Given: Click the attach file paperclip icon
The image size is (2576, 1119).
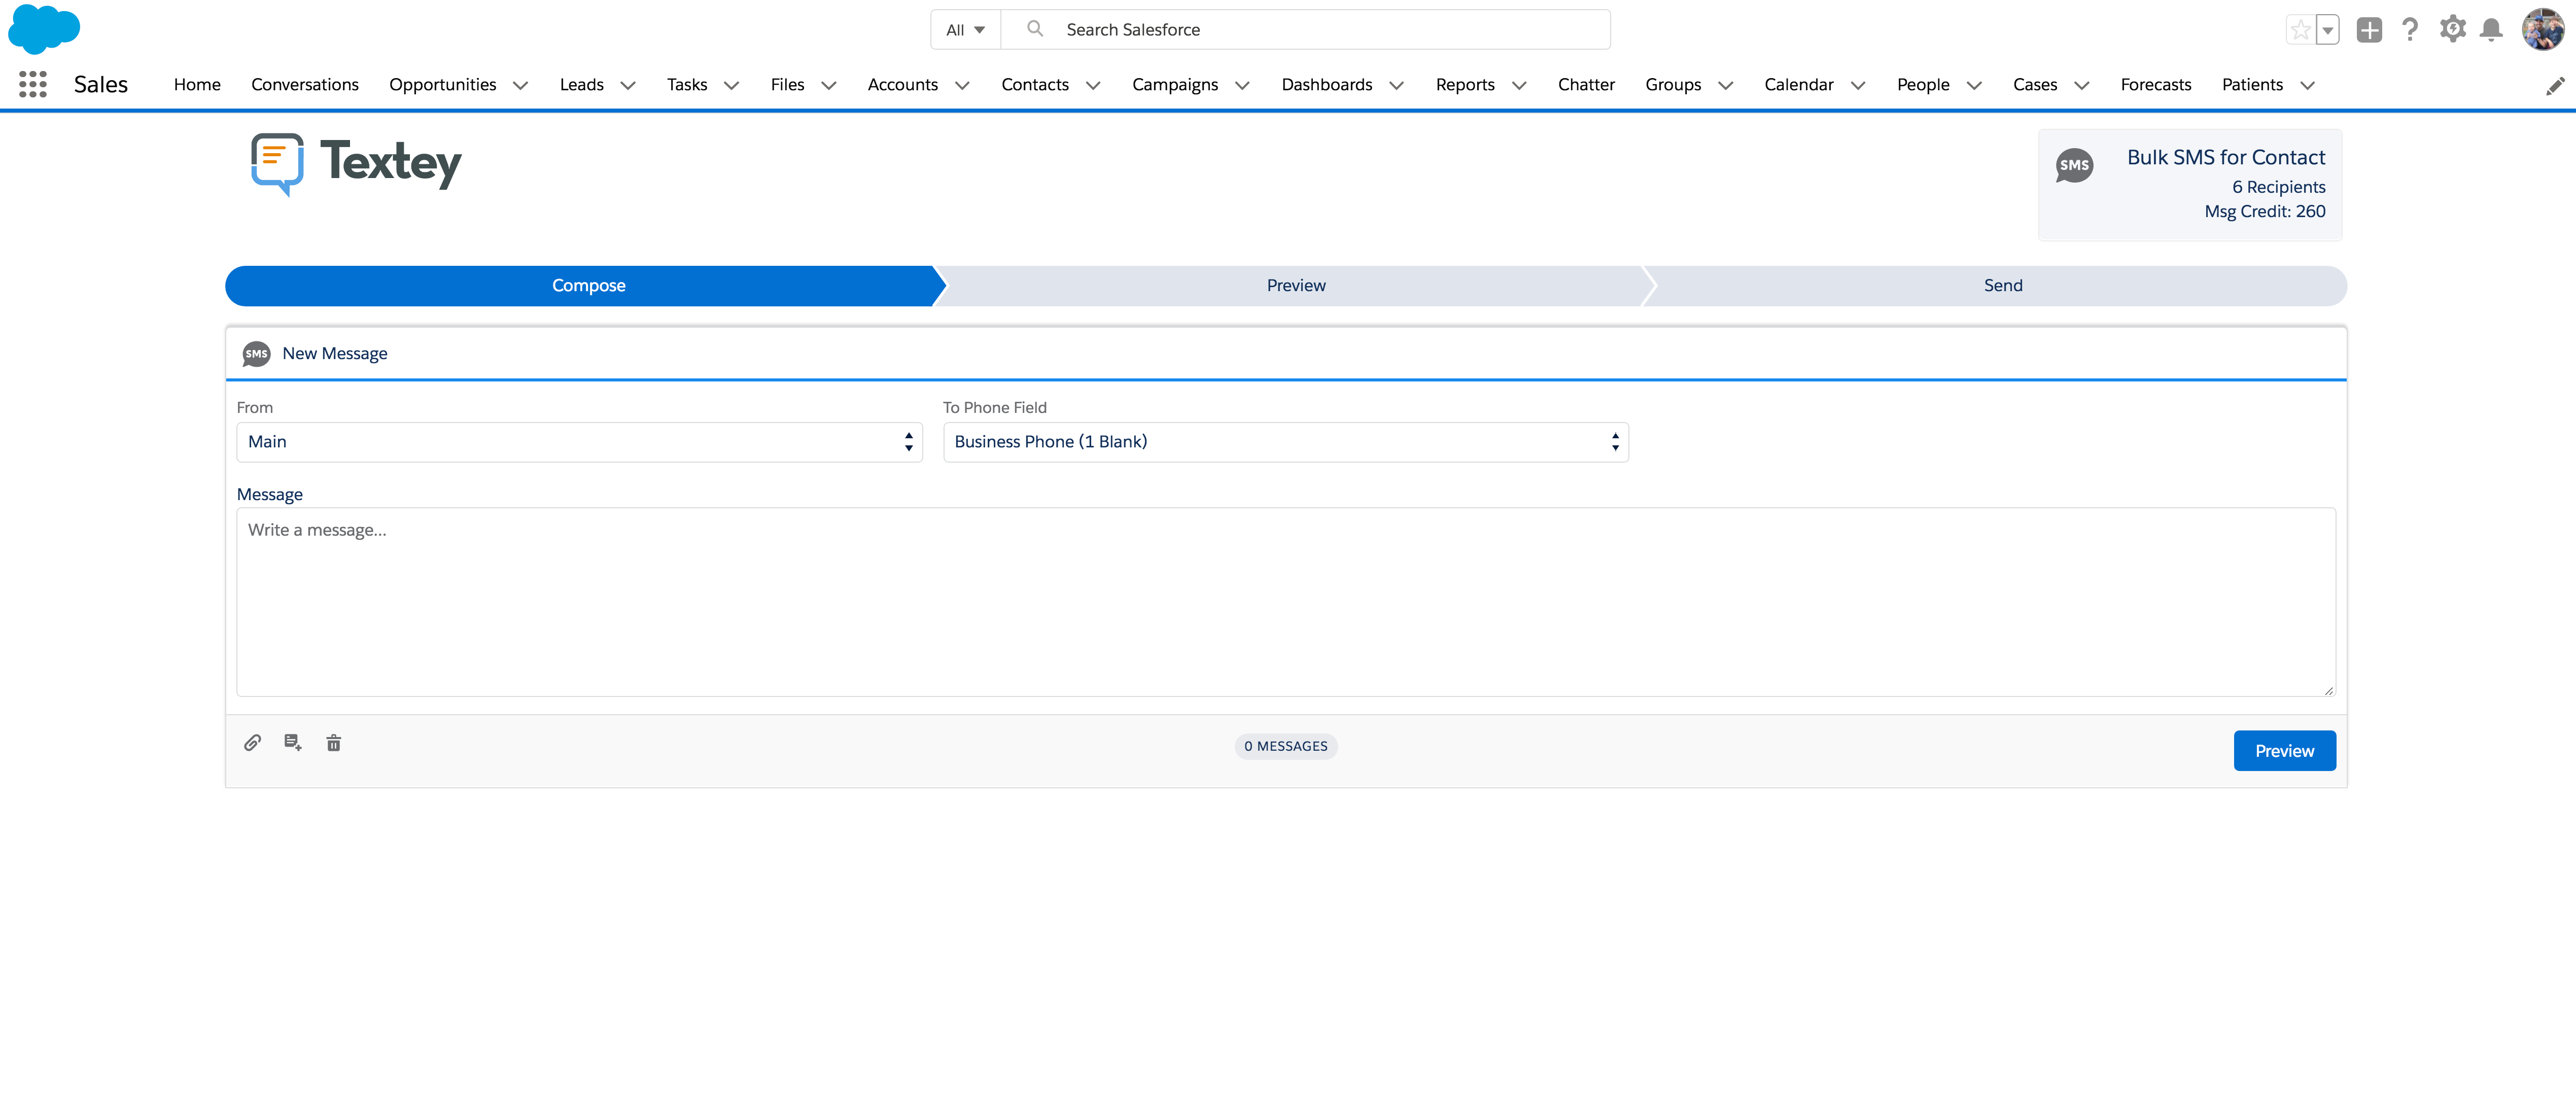Looking at the screenshot, I should click(x=253, y=742).
